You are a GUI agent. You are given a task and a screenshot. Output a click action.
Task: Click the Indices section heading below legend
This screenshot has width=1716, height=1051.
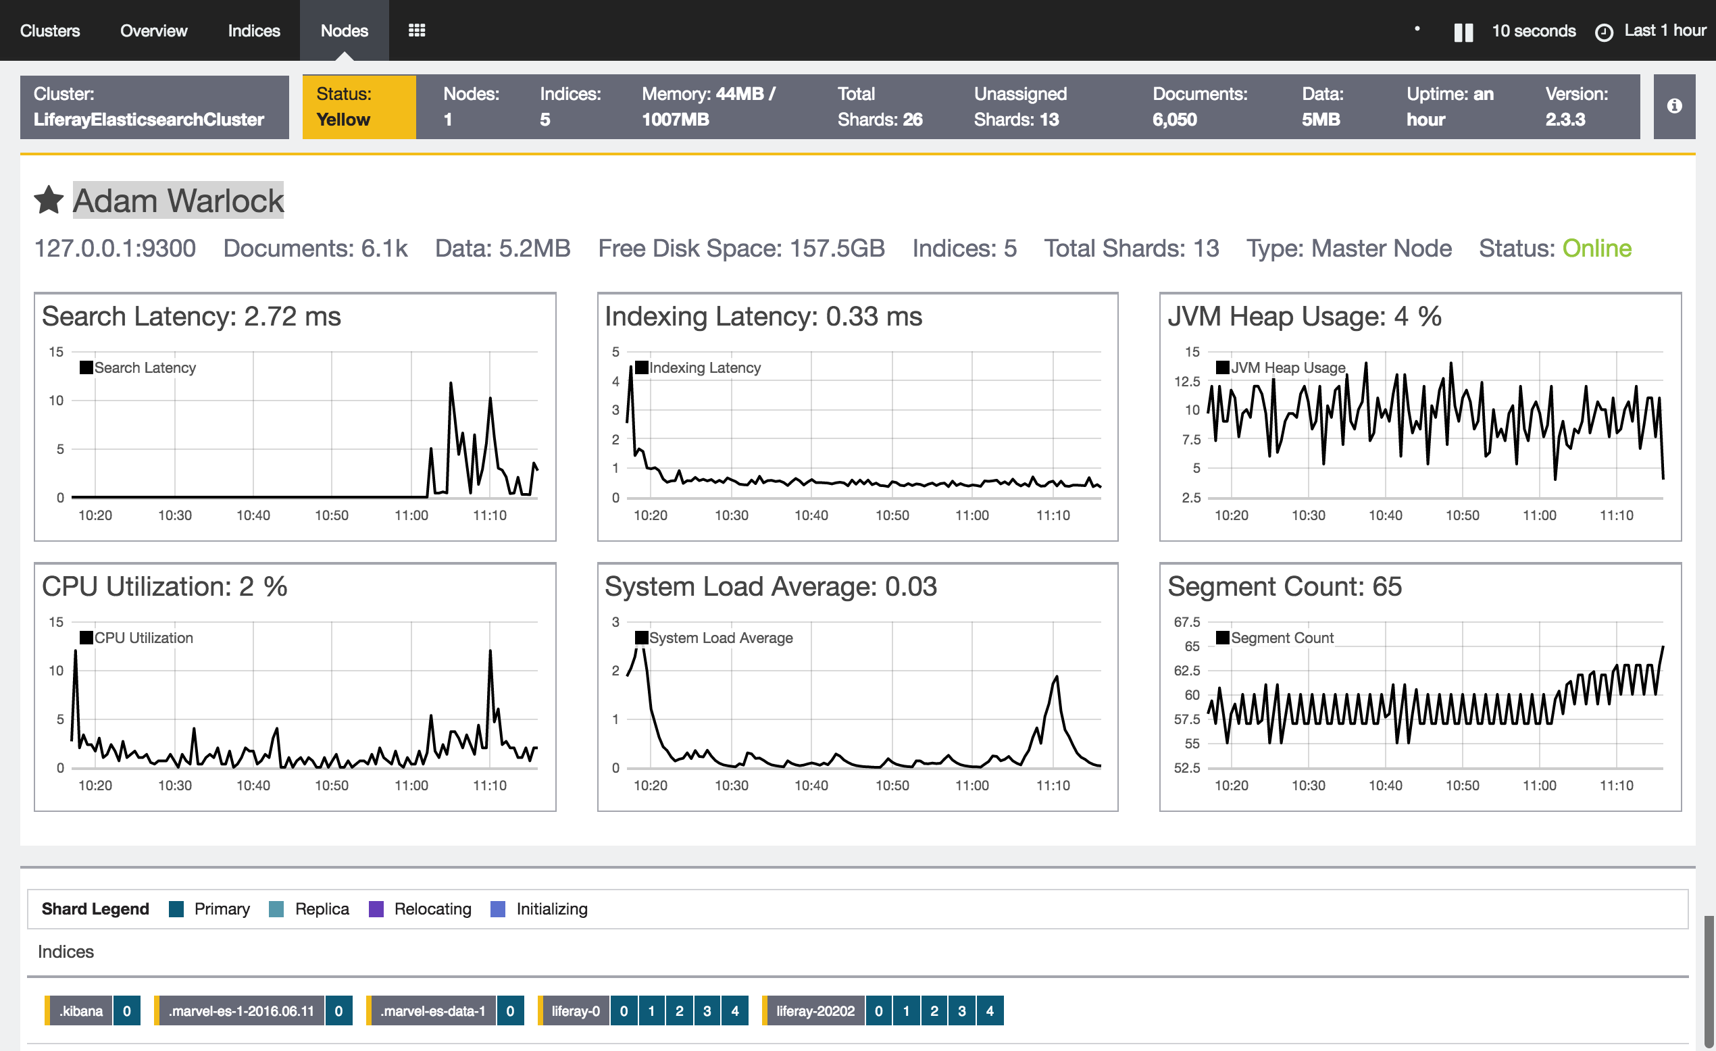(66, 952)
